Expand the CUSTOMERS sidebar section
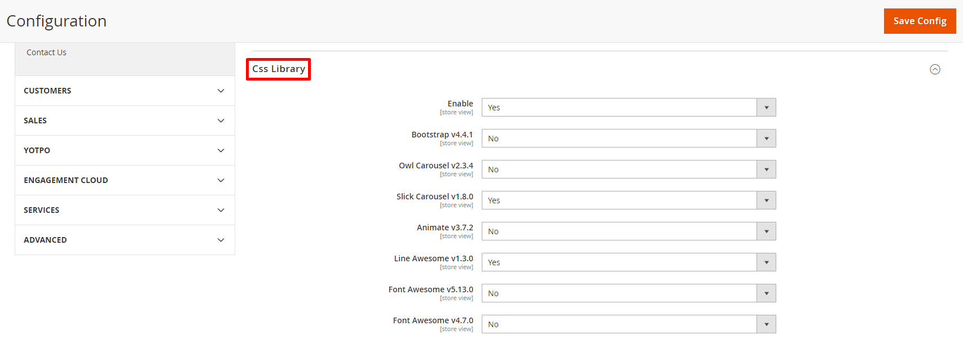The width and height of the screenshot is (963, 348). click(x=47, y=91)
